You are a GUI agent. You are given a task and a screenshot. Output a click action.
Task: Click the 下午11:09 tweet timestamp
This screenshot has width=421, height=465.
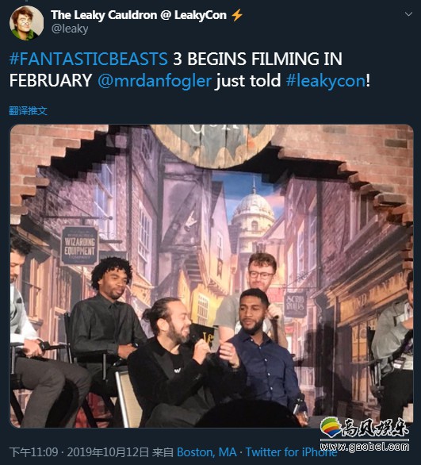(x=33, y=452)
